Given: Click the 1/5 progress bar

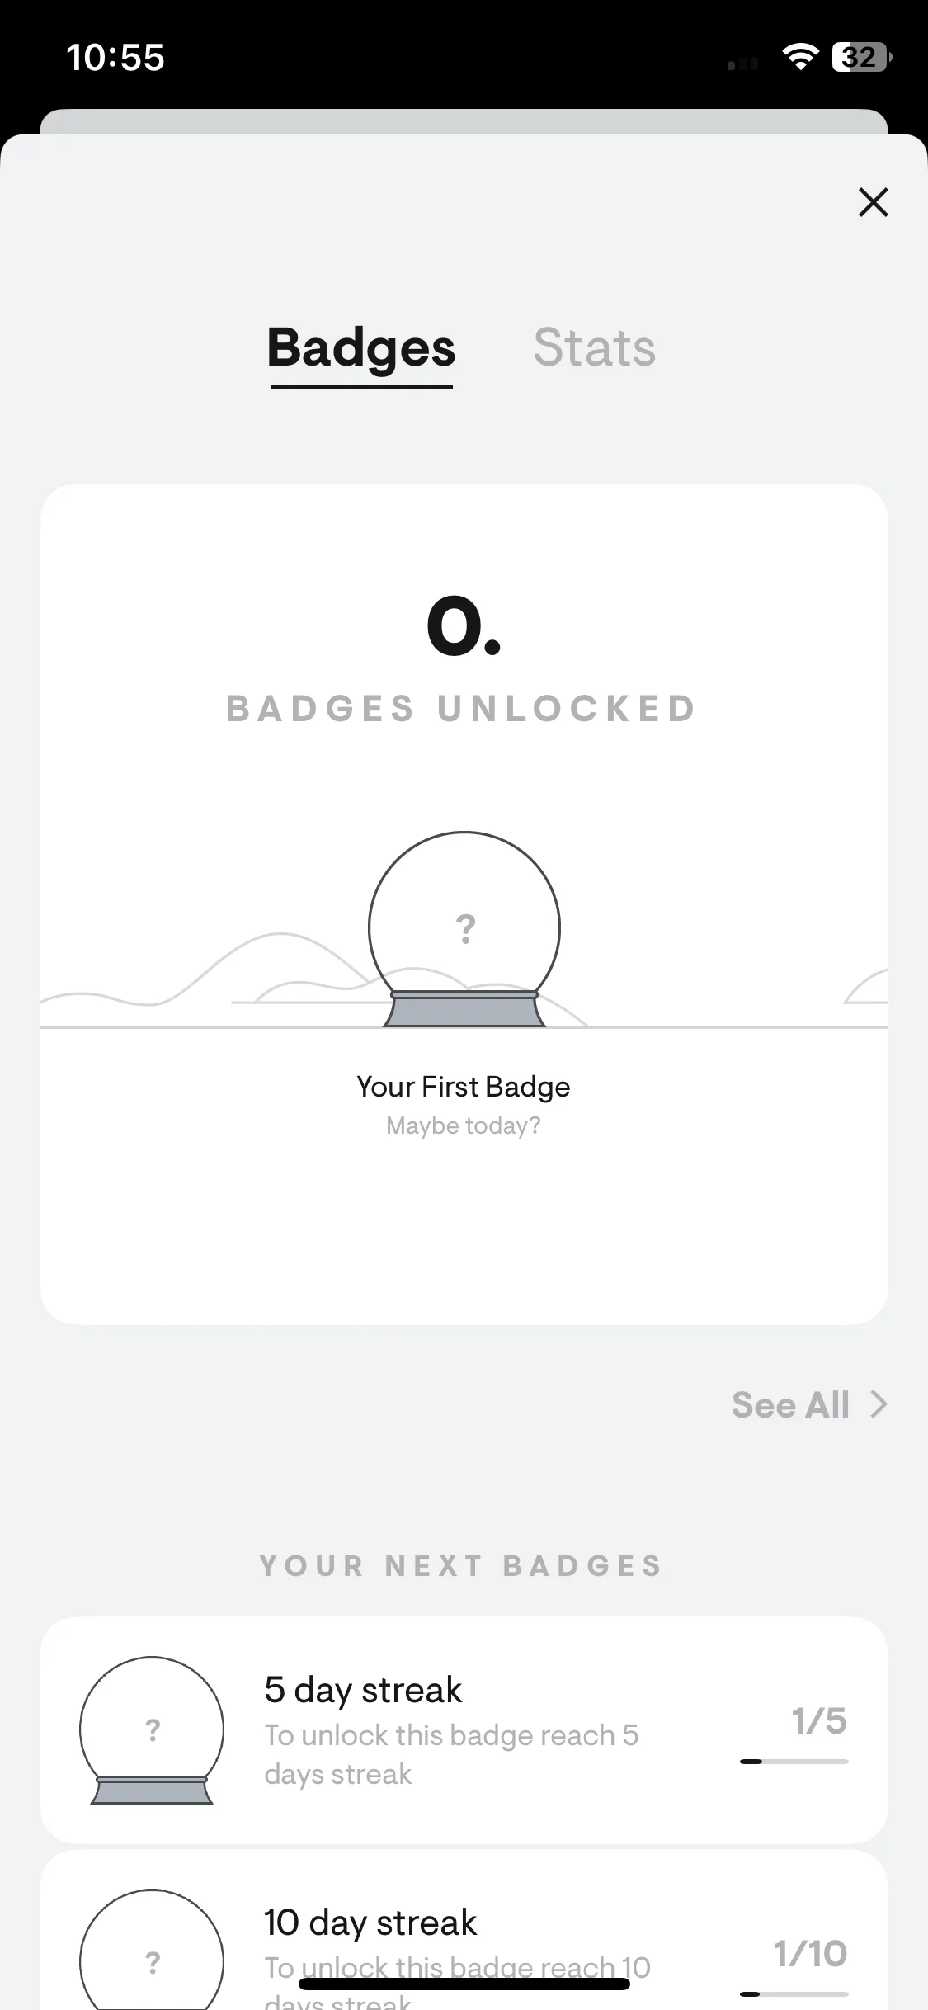Looking at the screenshot, I should 794,1762.
